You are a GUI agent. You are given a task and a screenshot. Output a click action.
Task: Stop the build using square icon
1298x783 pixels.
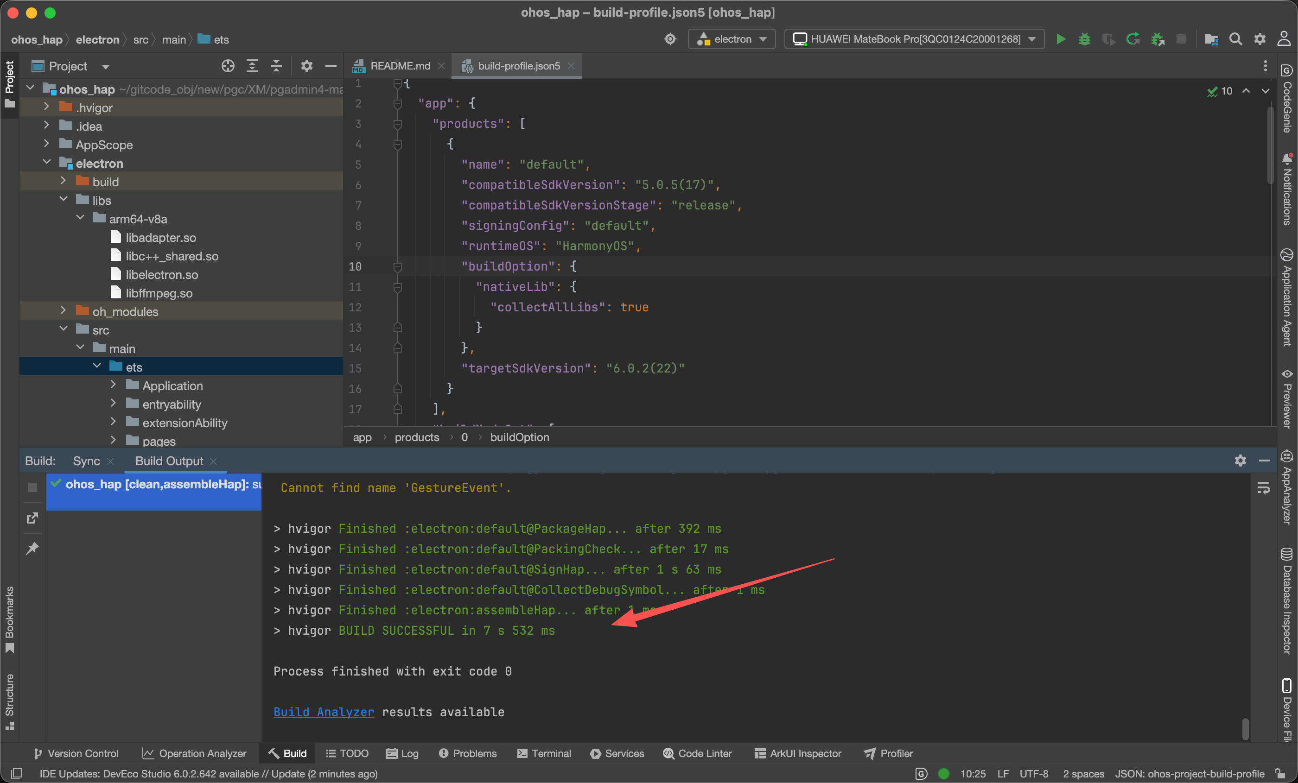click(32, 487)
